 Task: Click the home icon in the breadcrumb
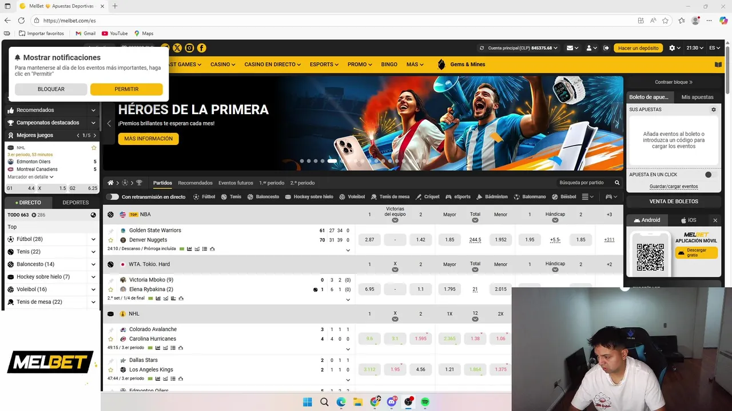(110, 183)
